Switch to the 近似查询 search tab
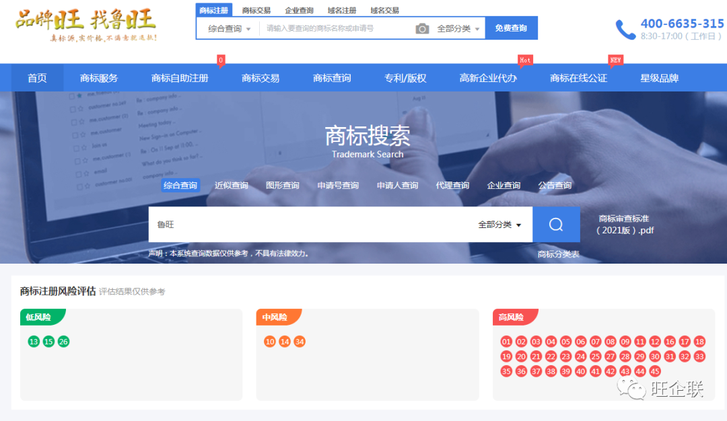 232,186
